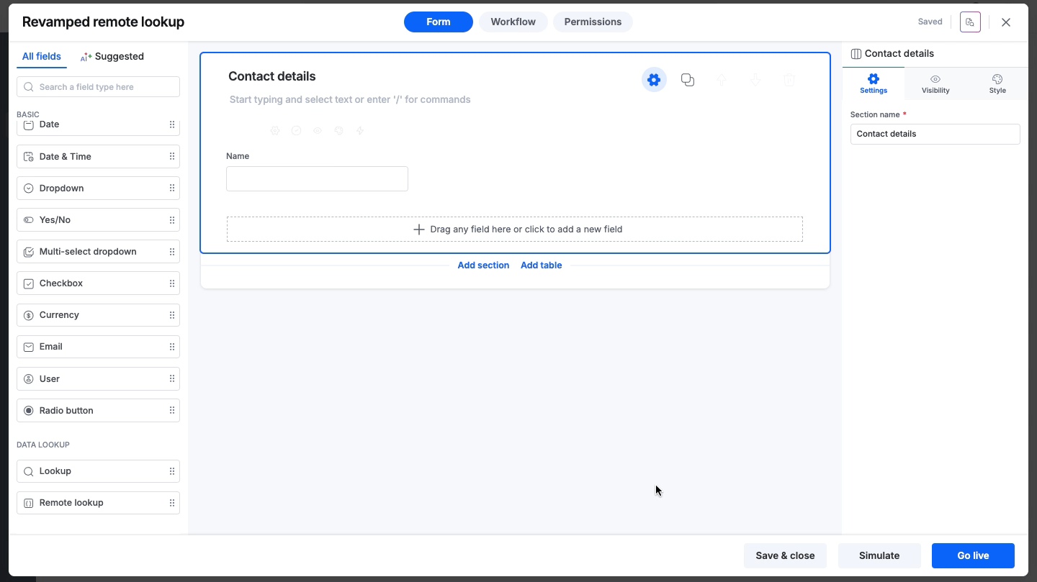Click the Yes/No field toggle icon

[x=28, y=220]
